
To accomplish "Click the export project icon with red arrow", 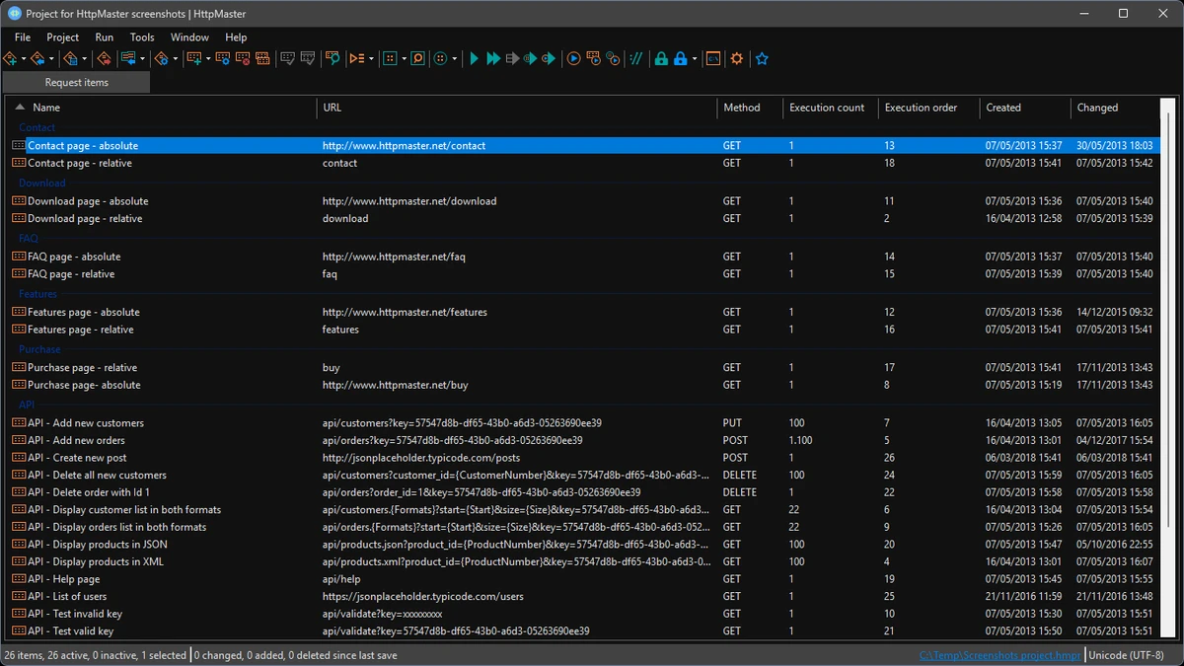I will pyautogui.click(x=104, y=59).
